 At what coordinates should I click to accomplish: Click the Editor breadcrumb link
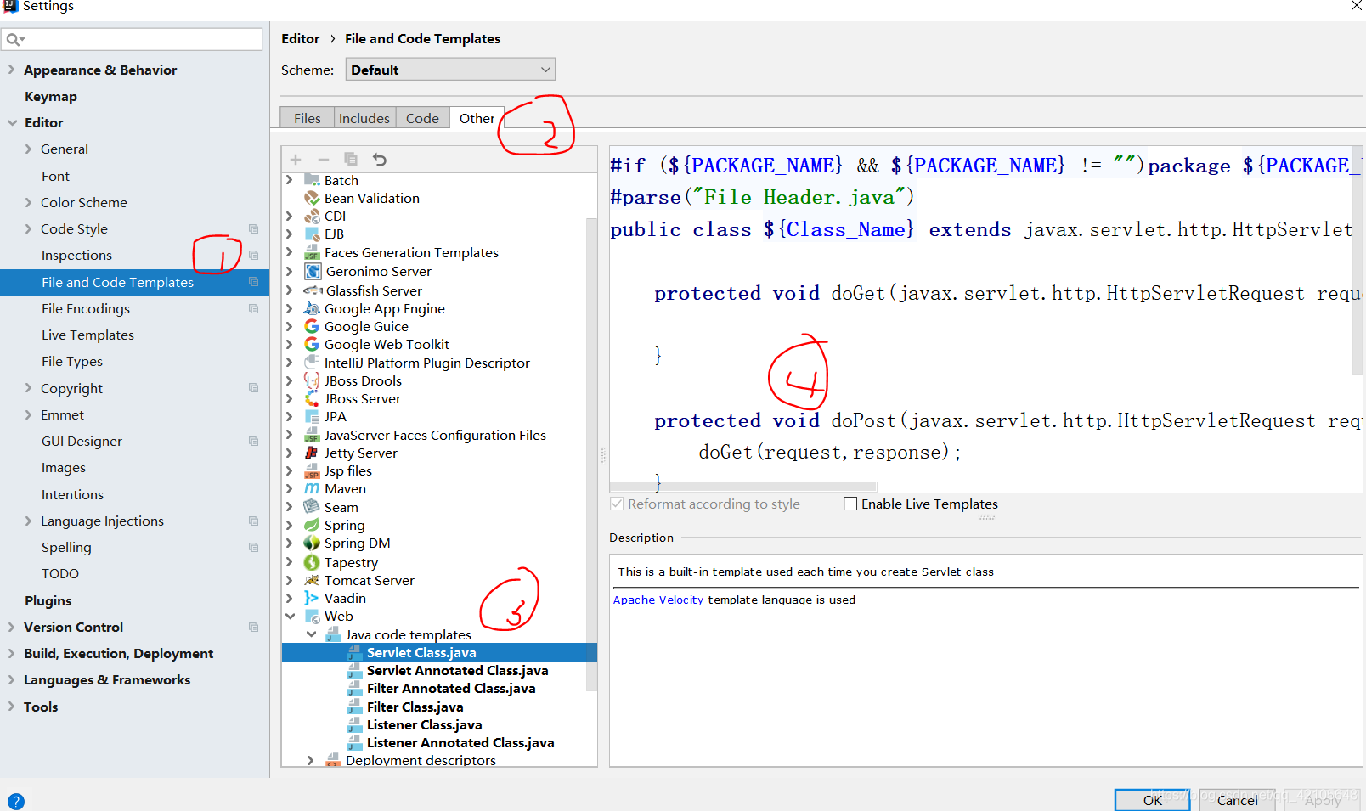click(301, 38)
